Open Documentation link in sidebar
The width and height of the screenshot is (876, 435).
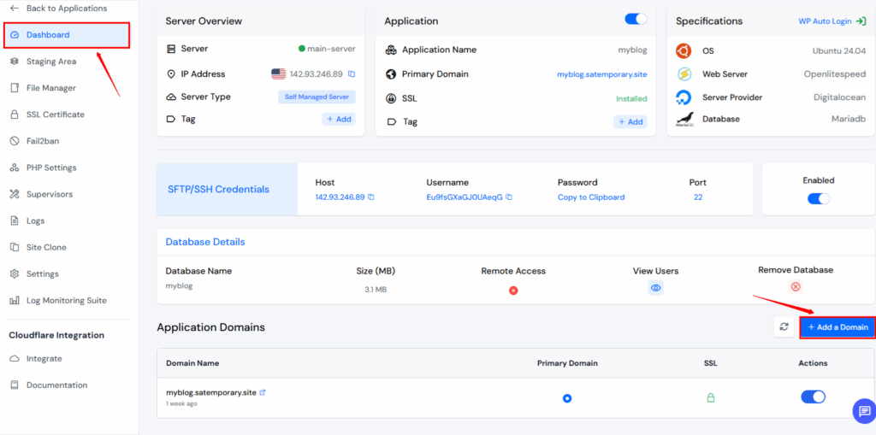57,385
